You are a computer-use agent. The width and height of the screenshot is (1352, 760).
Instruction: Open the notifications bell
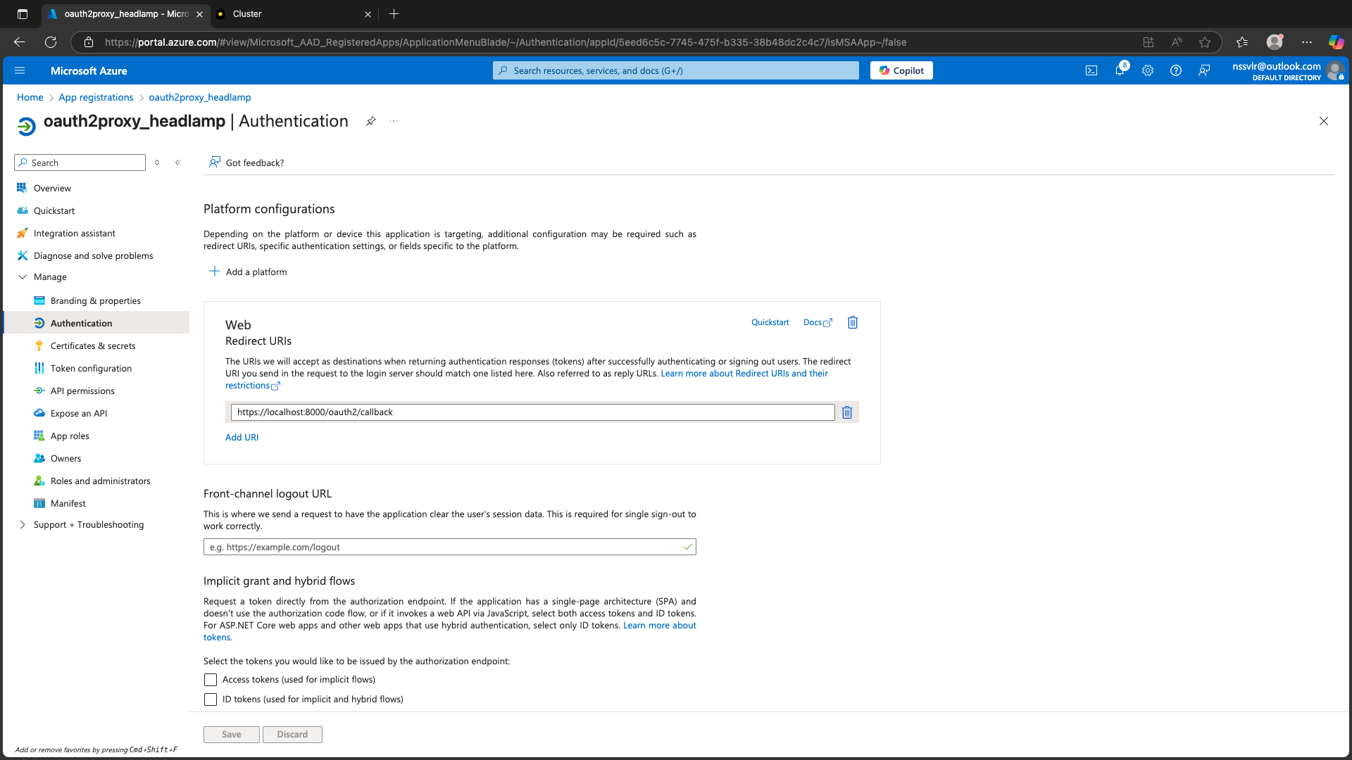1120,70
